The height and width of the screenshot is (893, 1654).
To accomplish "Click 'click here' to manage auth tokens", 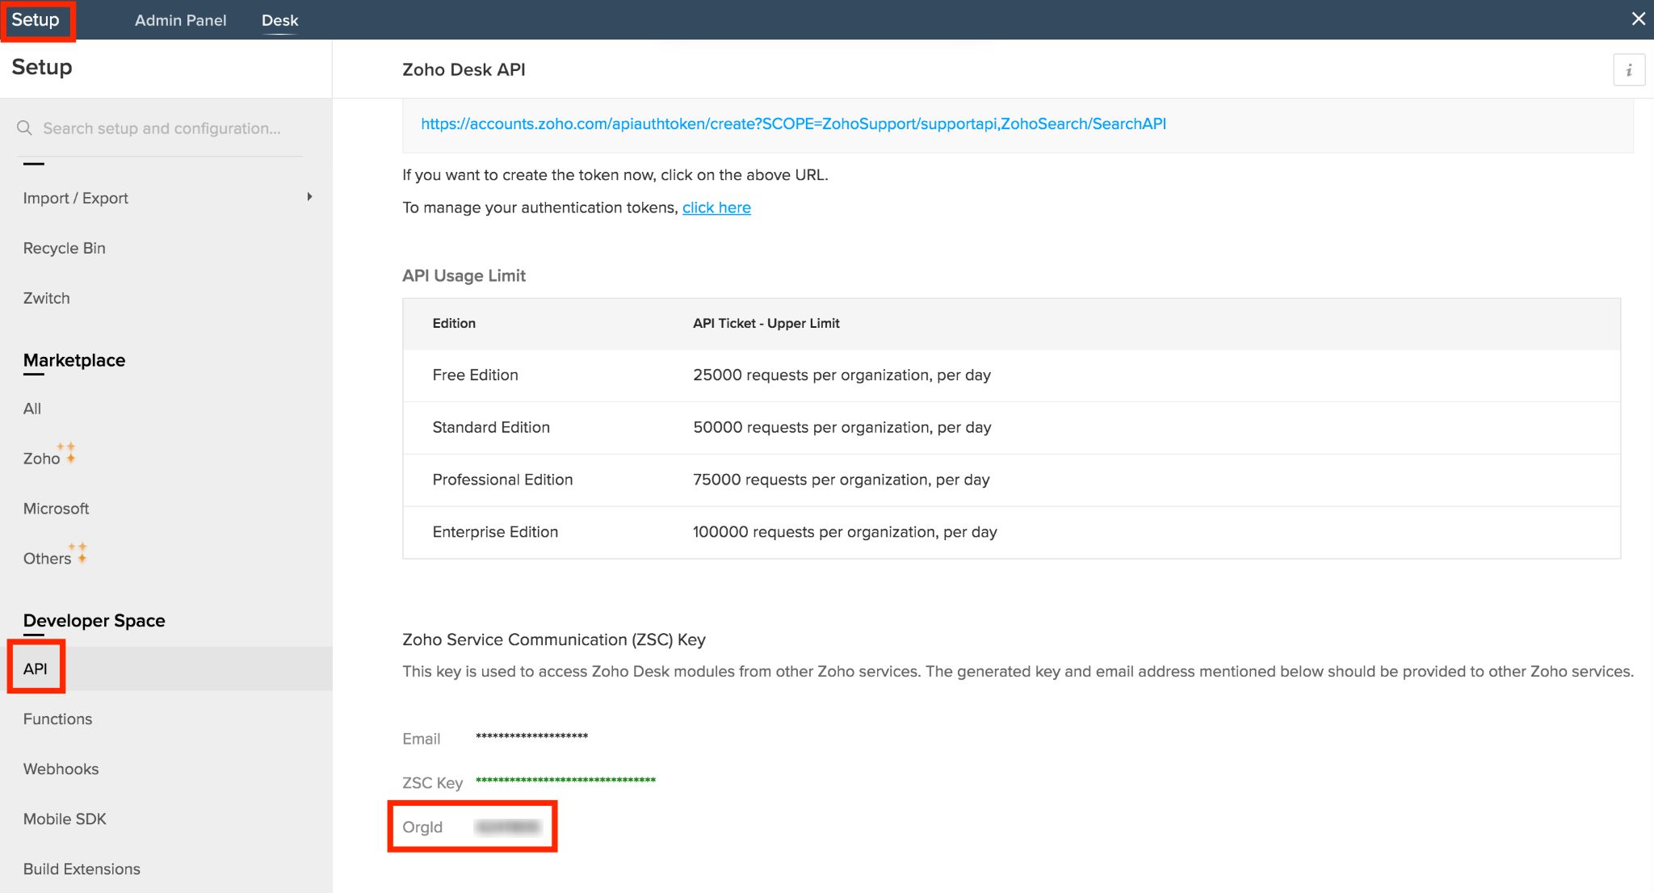I will (717, 207).
